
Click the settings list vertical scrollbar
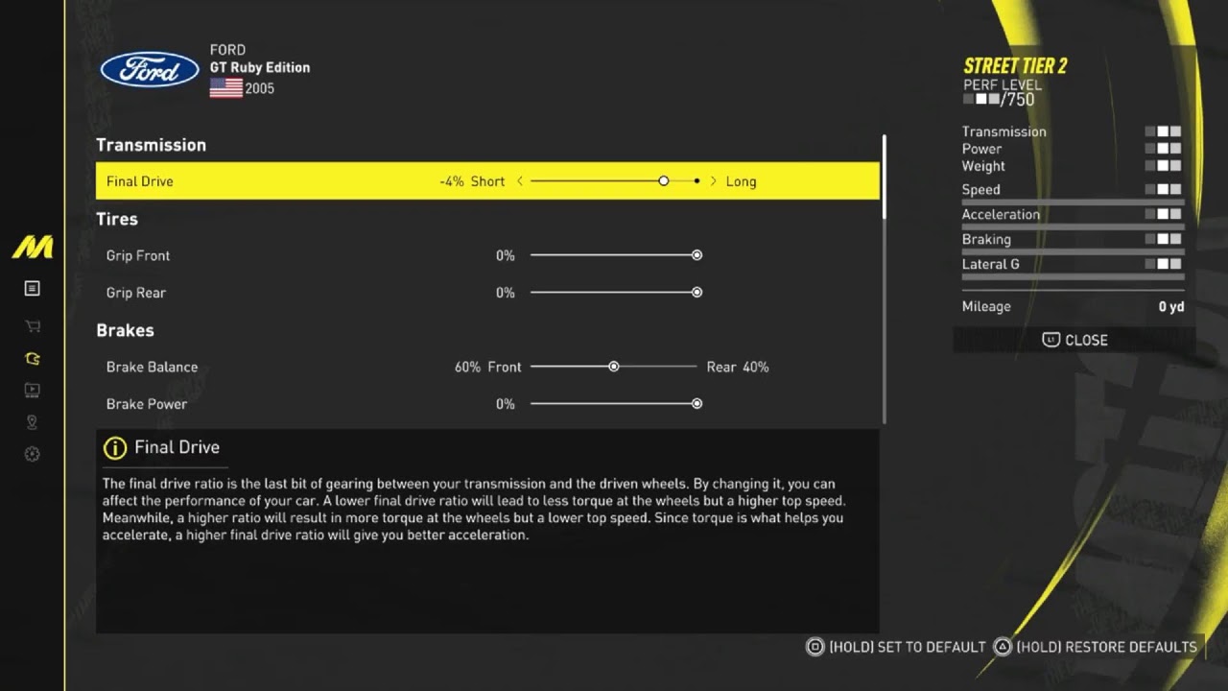pos(884,278)
